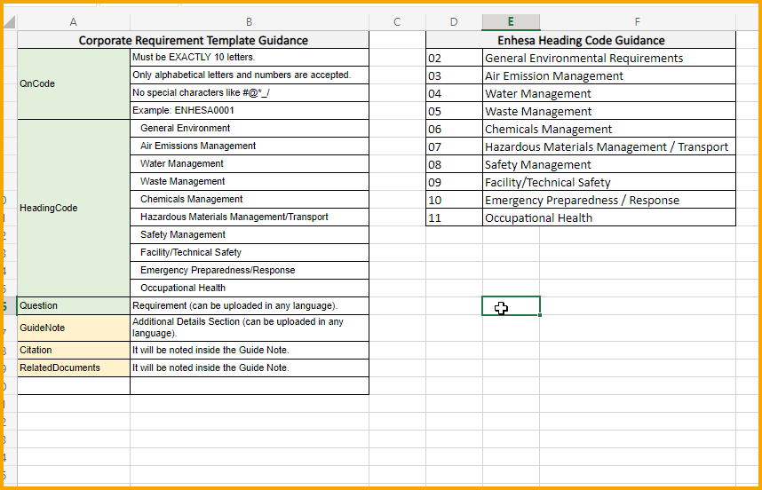Click the Example: ENHESA0001 cell
Image resolution: width=762 pixels, height=490 pixels.
[x=250, y=111]
